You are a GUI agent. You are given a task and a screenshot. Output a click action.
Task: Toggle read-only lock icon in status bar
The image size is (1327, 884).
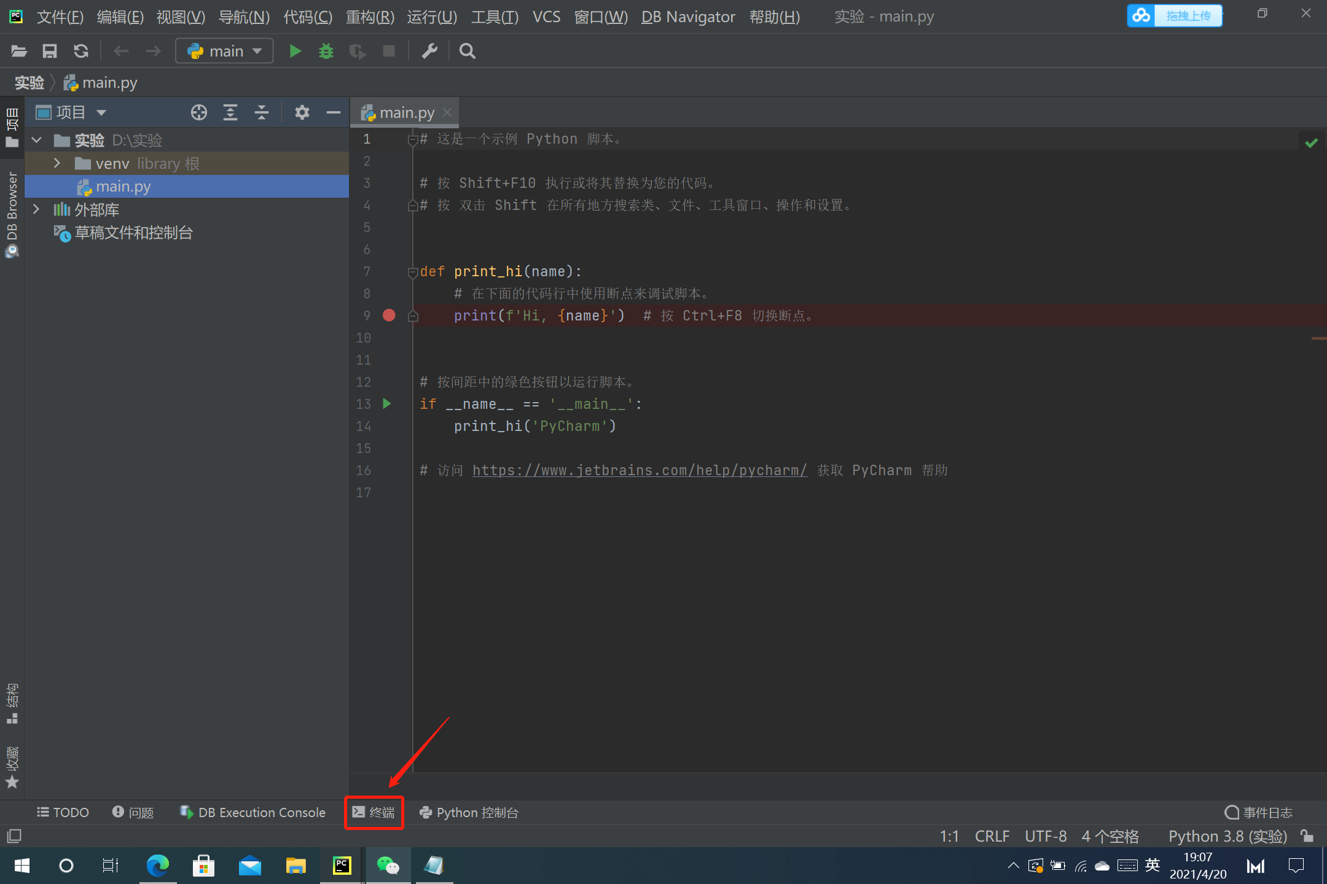[x=1307, y=836]
